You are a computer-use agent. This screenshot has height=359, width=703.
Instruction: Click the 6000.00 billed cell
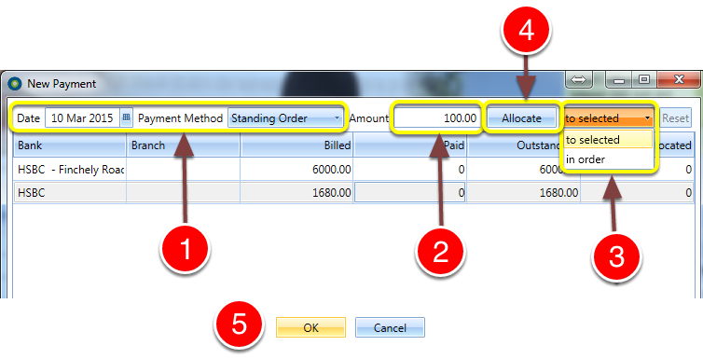(x=296, y=170)
